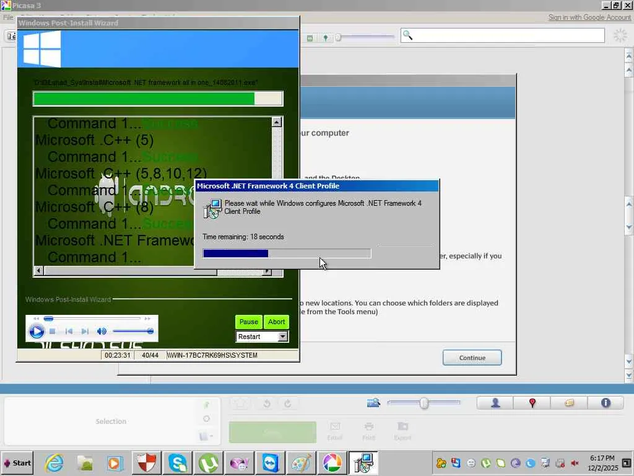Rotate counter-clockwise in Picasa bottom toolbar
This screenshot has height=476, width=634.
266,403
